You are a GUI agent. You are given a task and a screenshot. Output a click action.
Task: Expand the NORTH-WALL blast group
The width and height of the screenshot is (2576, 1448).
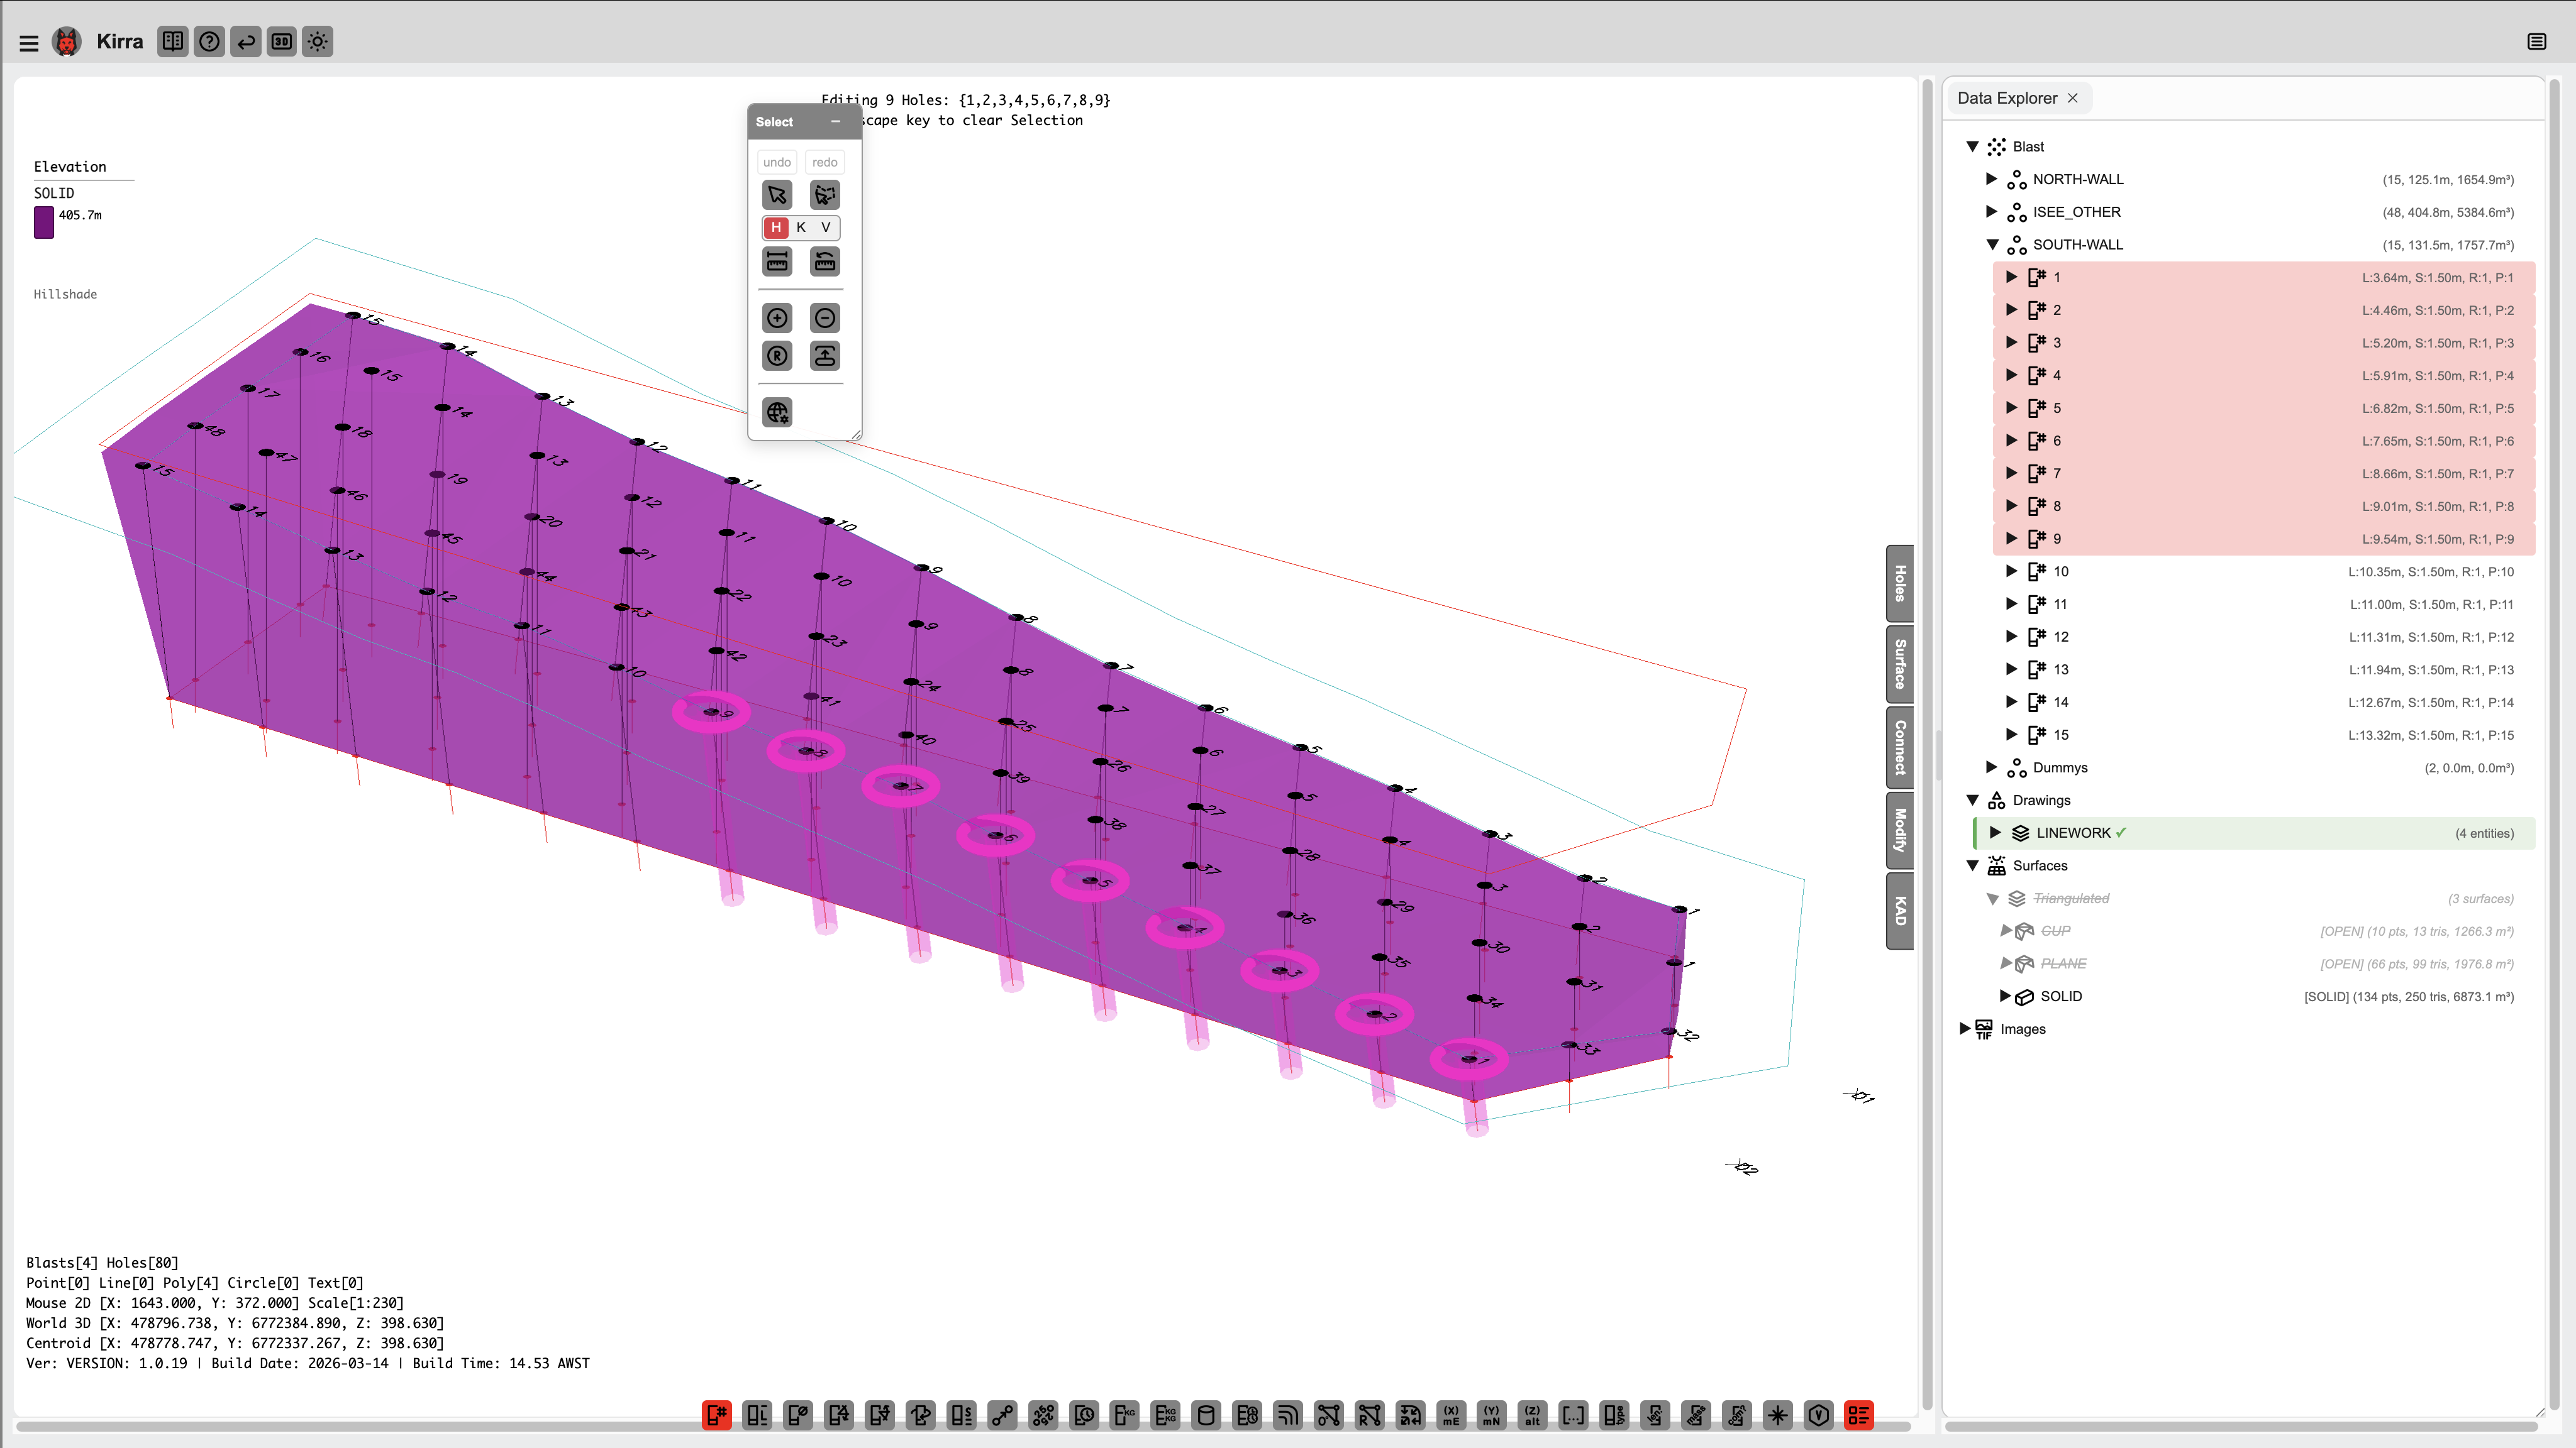click(x=1991, y=179)
